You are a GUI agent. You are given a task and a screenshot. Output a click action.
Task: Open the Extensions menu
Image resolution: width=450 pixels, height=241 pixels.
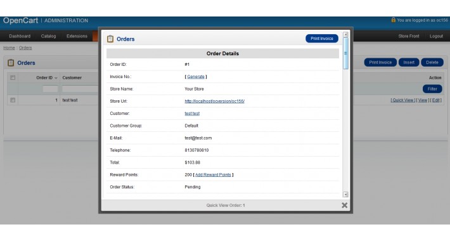(77, 36)
